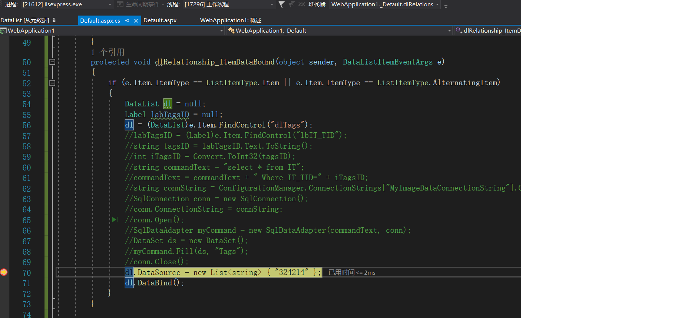Open the stack frame dropdown
698x318 pixels.
[x=385, y=4]
